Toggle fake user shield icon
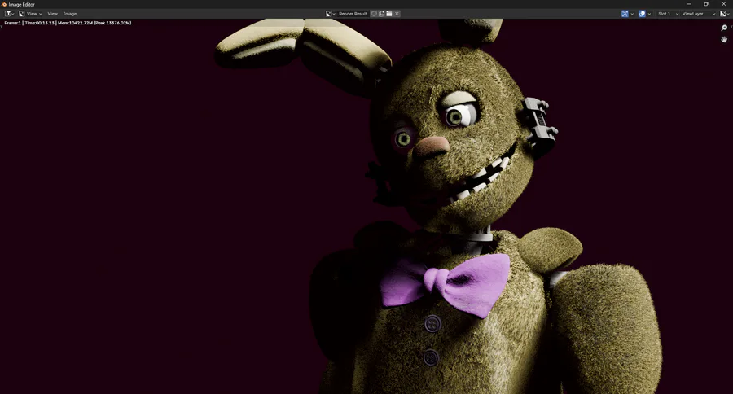 [374, 14]
